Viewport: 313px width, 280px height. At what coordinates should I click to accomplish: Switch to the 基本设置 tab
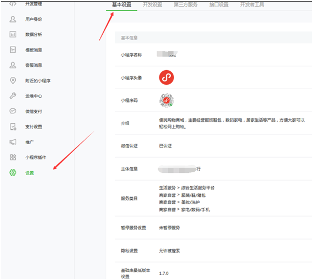point(122,4)
